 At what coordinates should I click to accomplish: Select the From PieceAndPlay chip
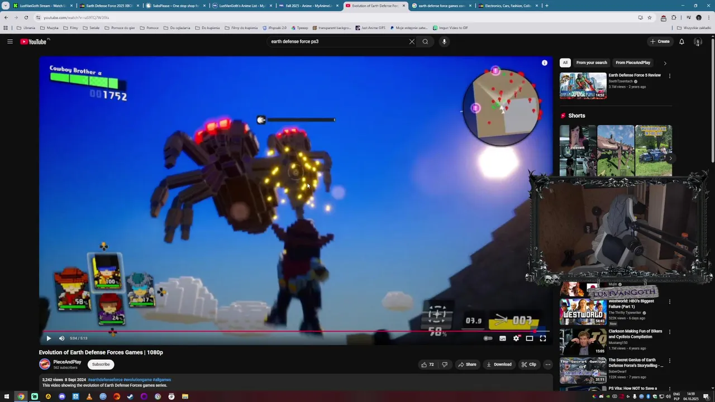633,63
